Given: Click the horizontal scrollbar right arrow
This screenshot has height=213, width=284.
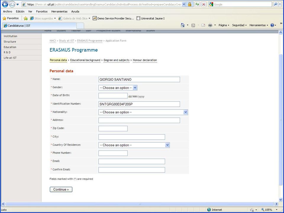Looking at the screenshot, I should click(276, 204).
